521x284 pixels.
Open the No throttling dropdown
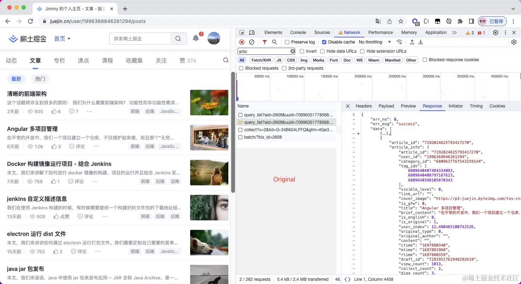point(375,42)
